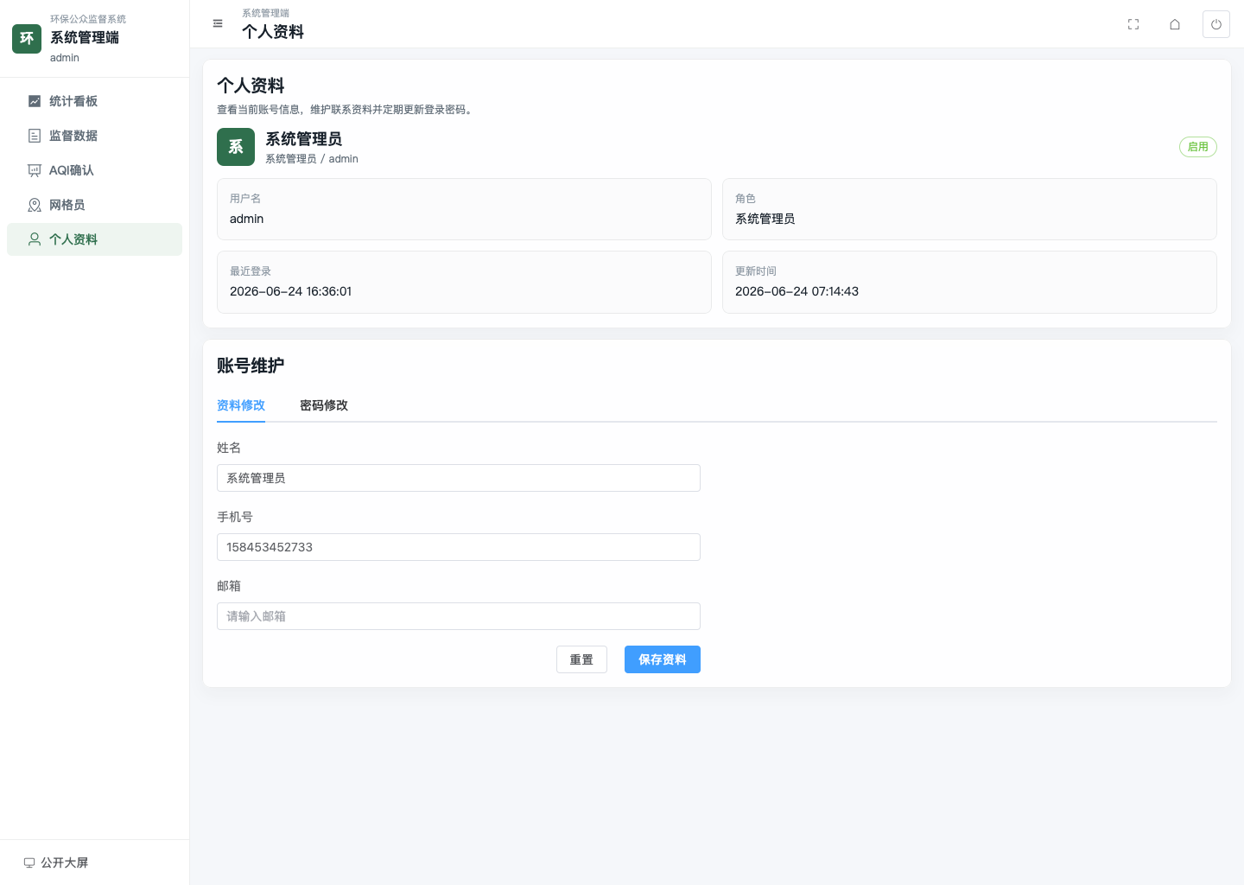
Task: Focus the 邮箱 input field
Action: click(x=459, y=616)
